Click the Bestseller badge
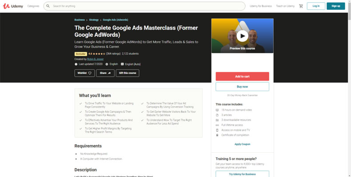 pos(80,54)
